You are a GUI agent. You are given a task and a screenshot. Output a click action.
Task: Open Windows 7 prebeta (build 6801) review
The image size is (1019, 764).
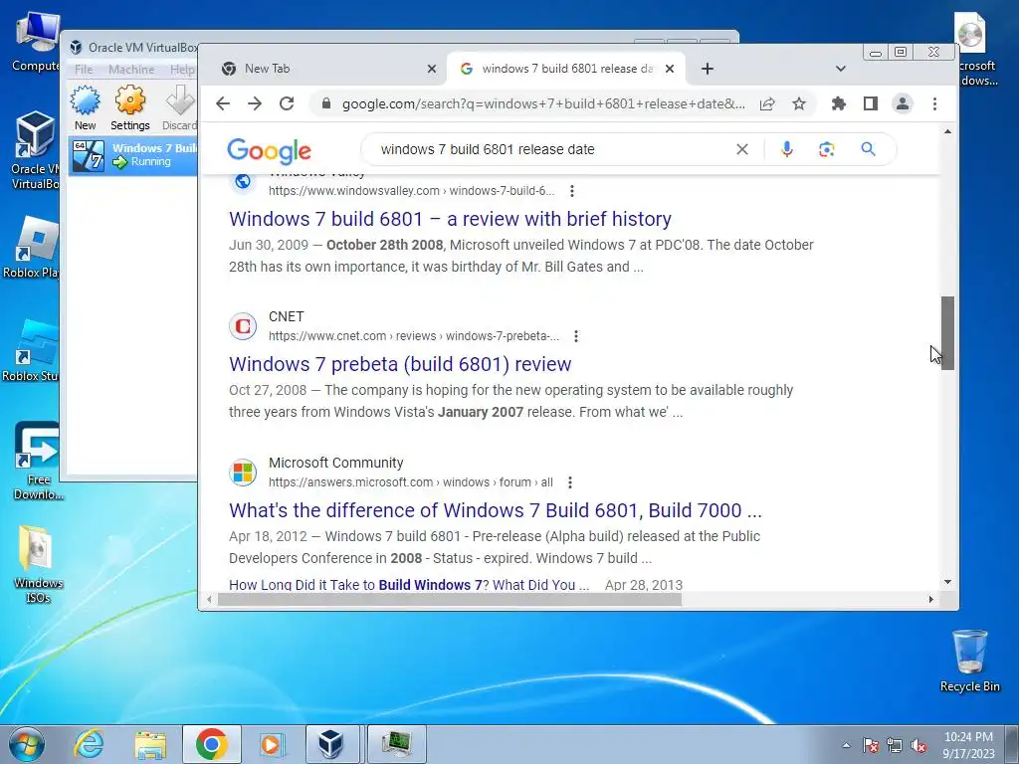pyautogui.click(x=400, y=364)
